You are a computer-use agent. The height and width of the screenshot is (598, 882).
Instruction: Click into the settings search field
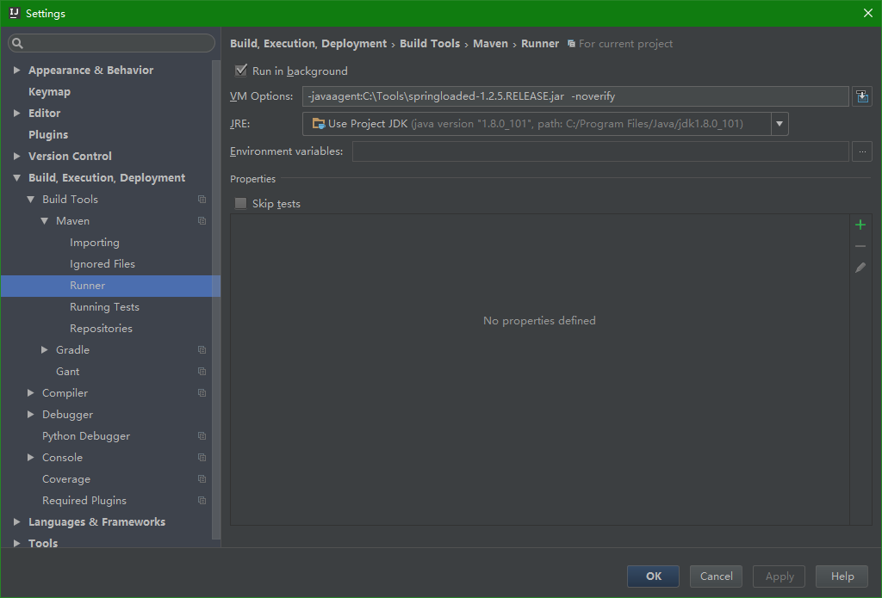coord(111,43)
